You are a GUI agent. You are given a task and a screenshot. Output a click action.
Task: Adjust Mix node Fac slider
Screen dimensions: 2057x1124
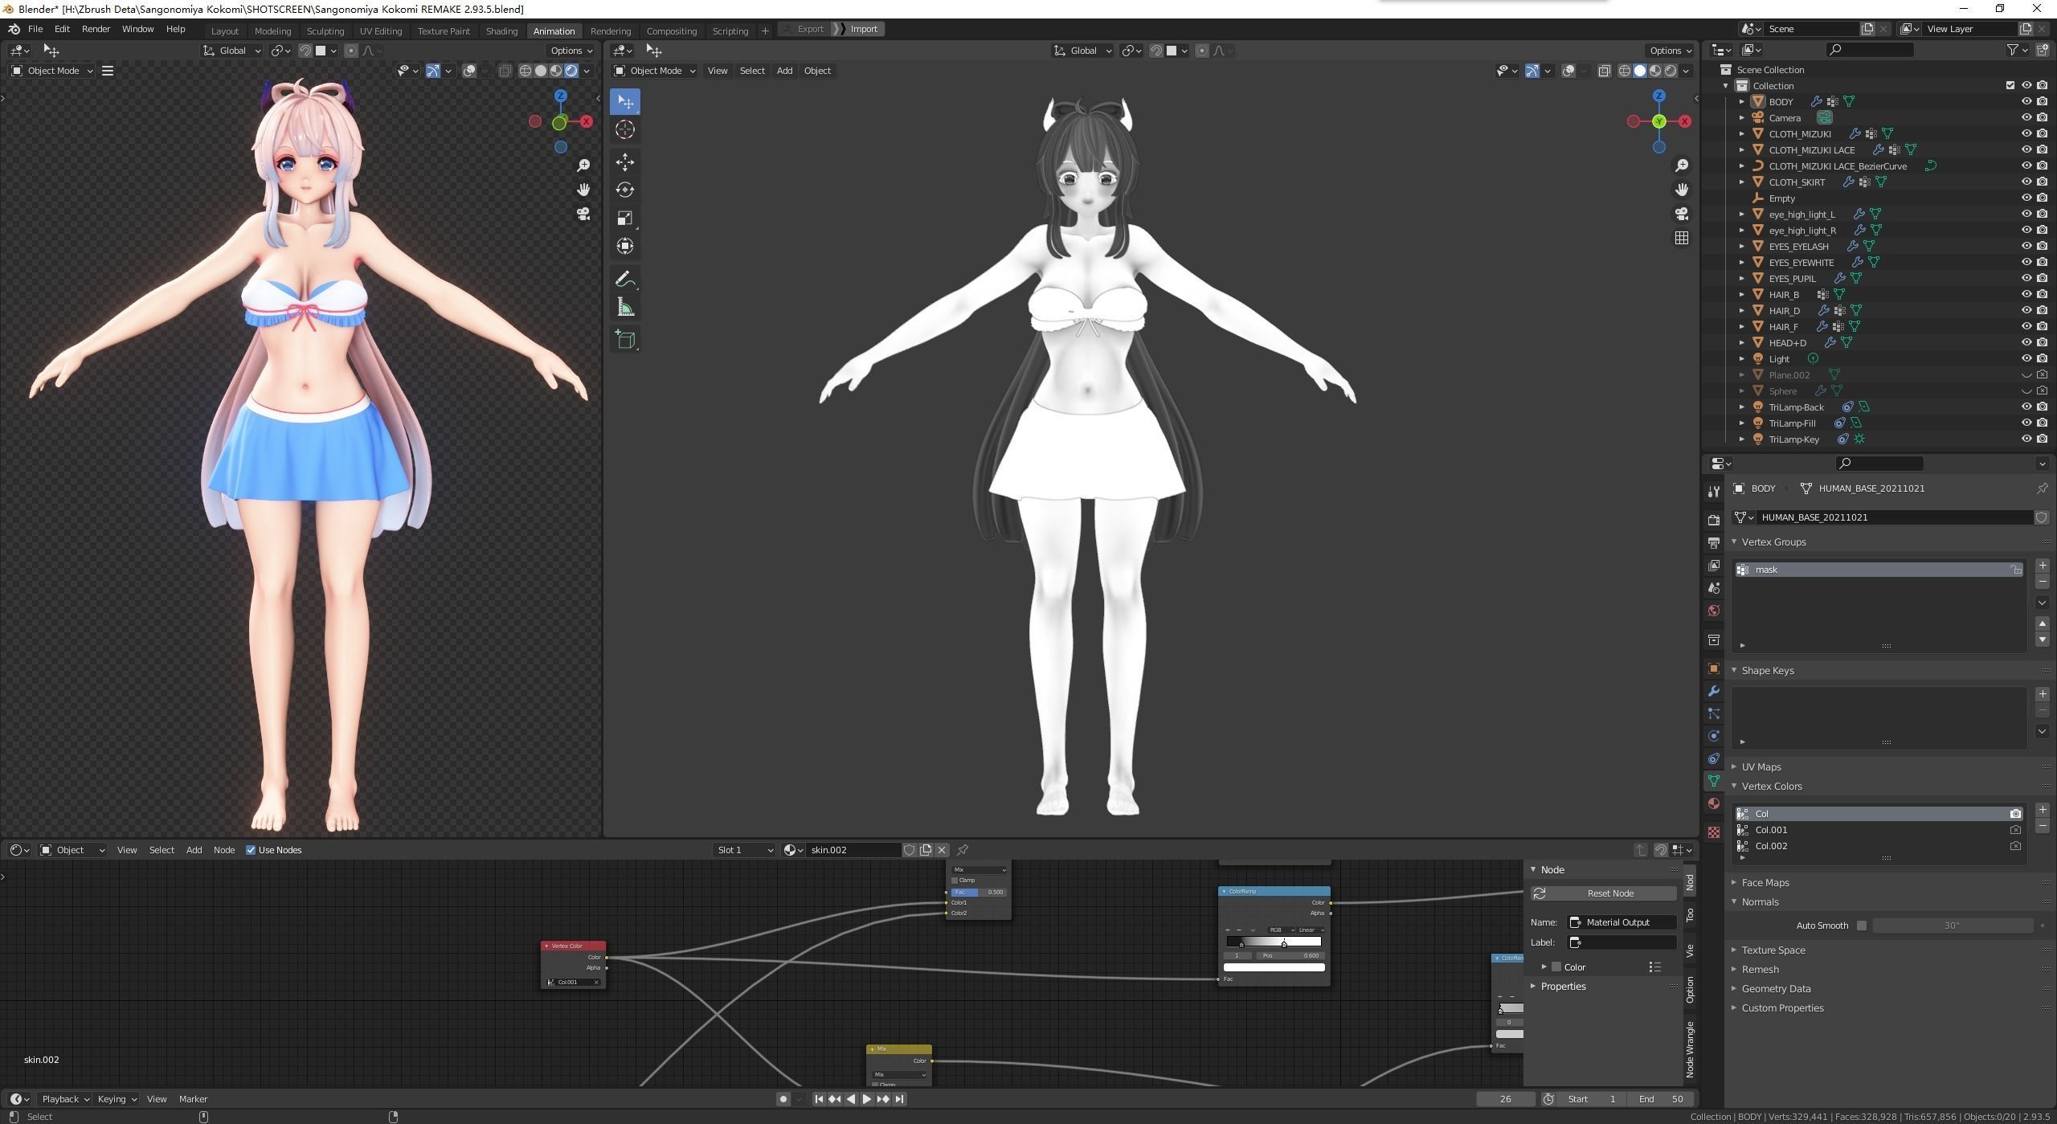pyautogui.click(x=979, y=892)
